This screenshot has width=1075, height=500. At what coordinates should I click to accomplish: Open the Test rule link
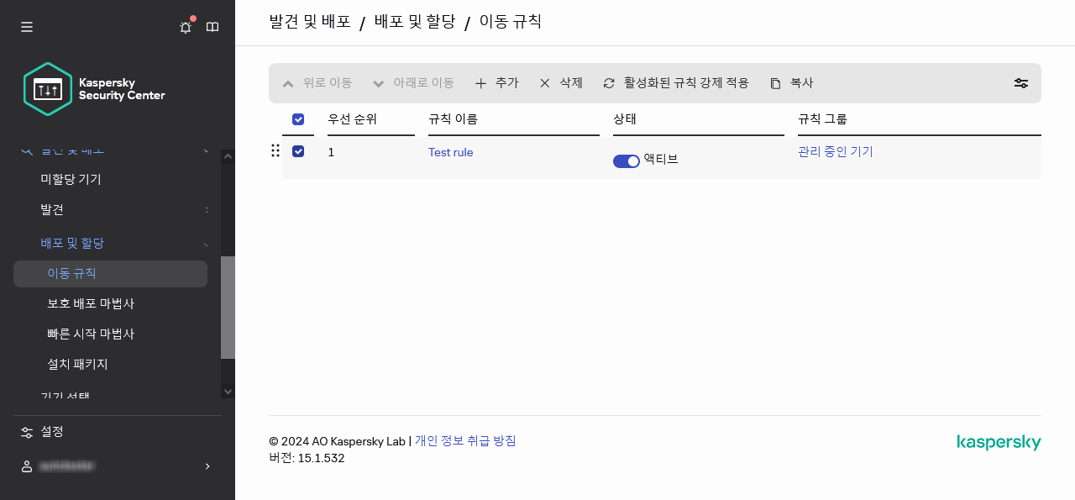pyautogui.click(x=451, y=152)
